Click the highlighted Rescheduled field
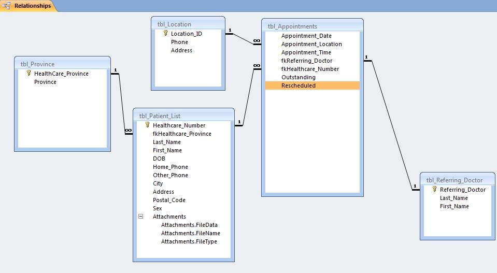 click(312, 85)
